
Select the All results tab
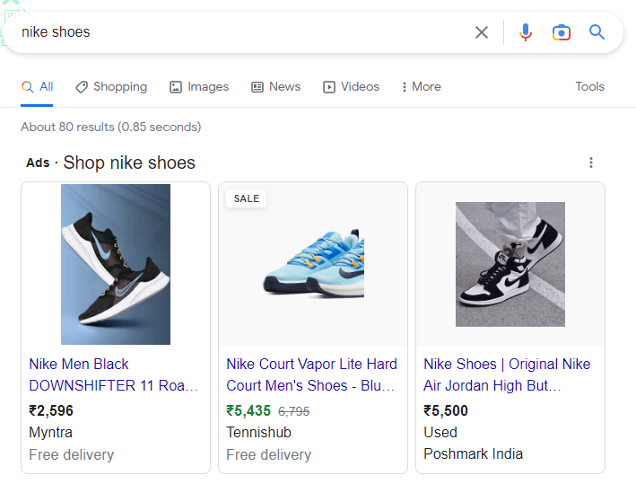[37, 86]
